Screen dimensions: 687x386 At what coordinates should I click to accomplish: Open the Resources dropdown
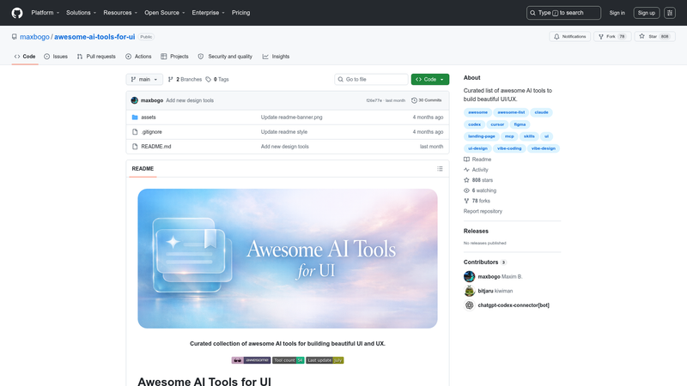click(120, 13)
